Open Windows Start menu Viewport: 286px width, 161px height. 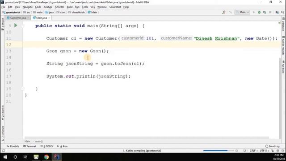tap(5, 157)
